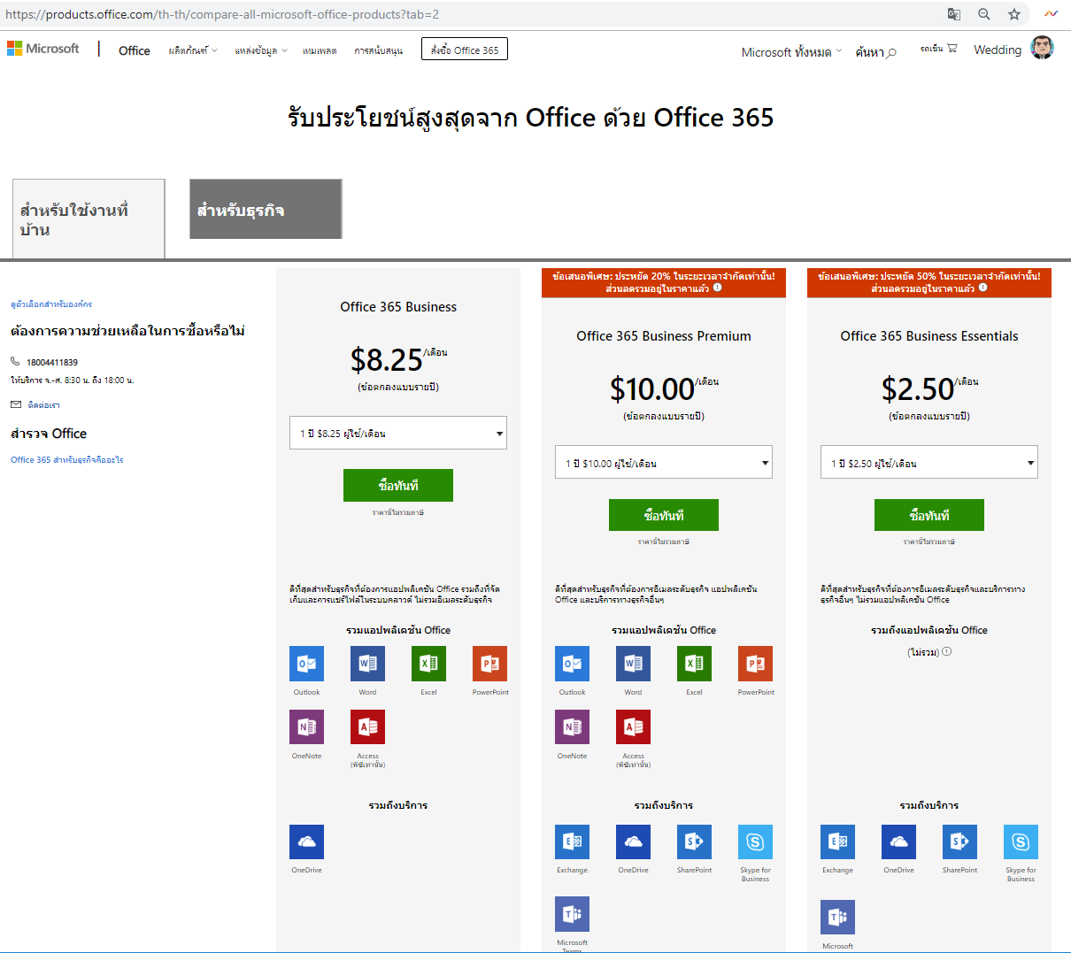The width and height of the screenshot is (1071, 953).
Task: Open the $2.50 plan term dropdown
Action: click(929, 462)
